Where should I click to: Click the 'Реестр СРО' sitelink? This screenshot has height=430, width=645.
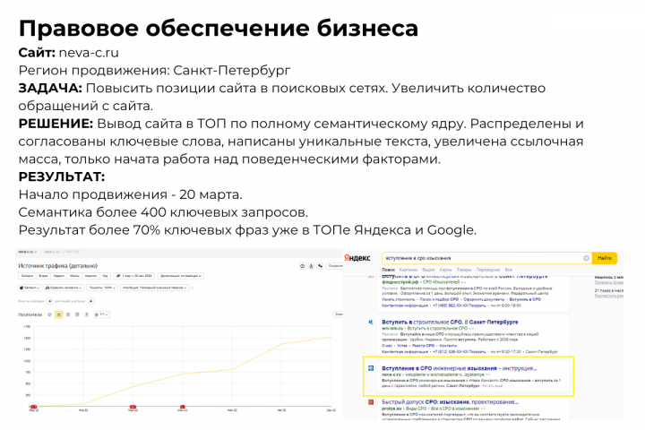click(x=422, y=346)
